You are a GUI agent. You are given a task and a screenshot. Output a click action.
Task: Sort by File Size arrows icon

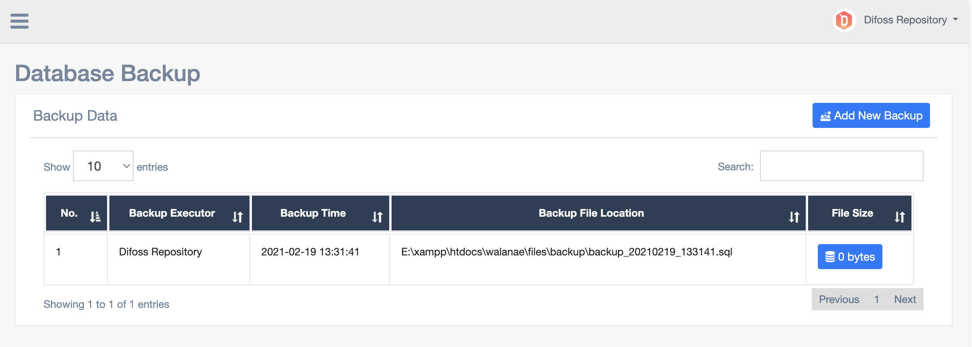[x=900, y=217]
